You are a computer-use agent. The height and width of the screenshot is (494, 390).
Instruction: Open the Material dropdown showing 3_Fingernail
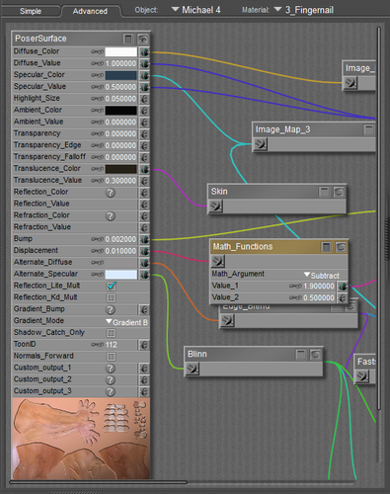click(x=304, y=10)
